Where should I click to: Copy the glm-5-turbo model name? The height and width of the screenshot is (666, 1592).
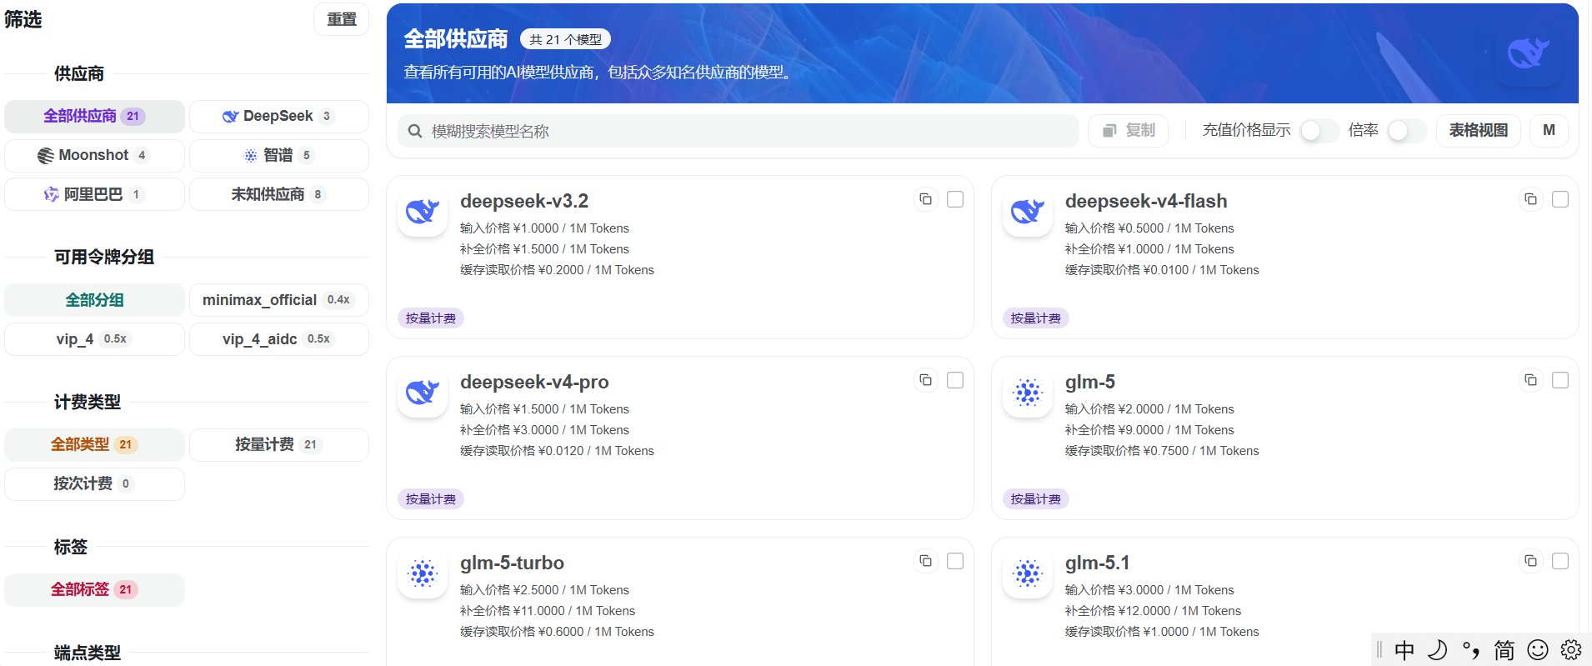[925, 561]
